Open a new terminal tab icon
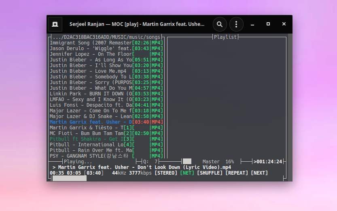 pos(55,24)
